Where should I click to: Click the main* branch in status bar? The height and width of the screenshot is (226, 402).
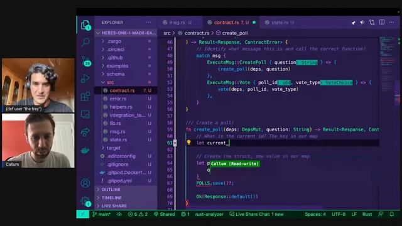102,214
